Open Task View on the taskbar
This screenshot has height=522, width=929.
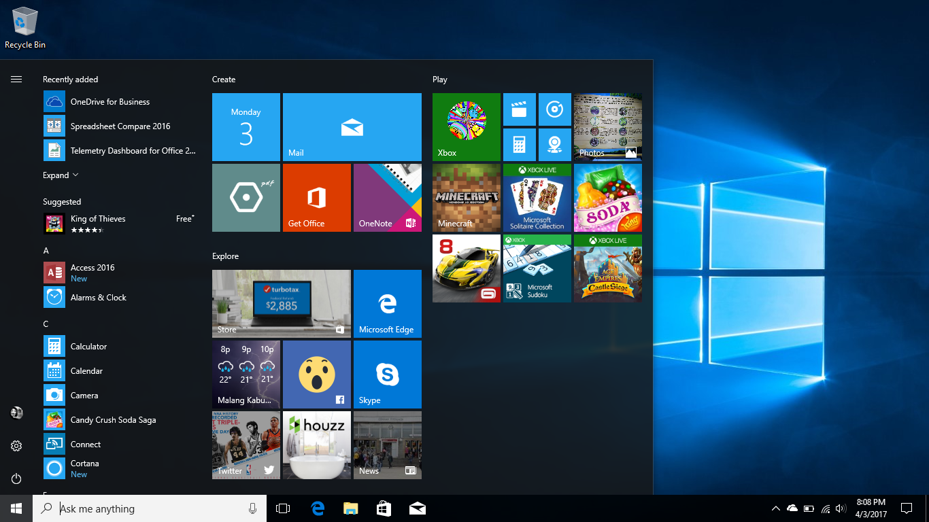[283, 508]
